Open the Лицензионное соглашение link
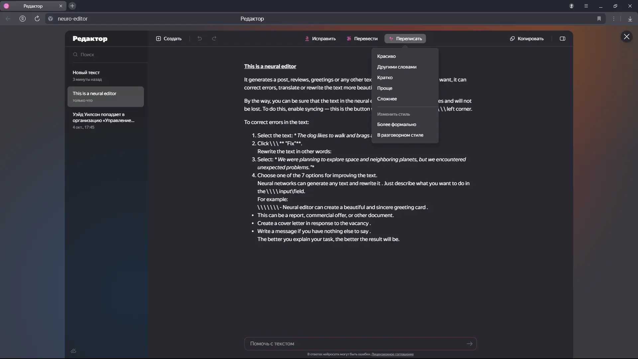This screenshot has height=359, width=638. point(392,354)
